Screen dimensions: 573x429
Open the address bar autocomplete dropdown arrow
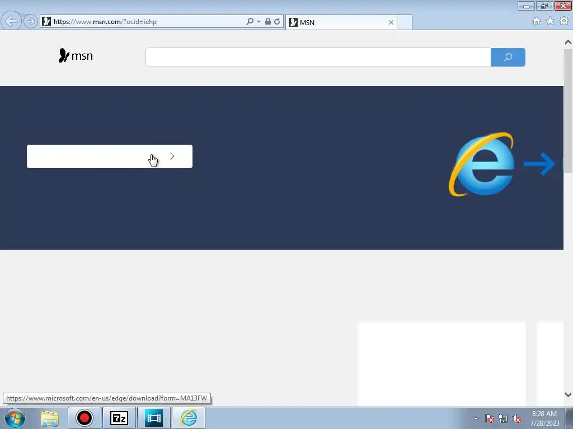pyautogui.click(x=259, y=22)
